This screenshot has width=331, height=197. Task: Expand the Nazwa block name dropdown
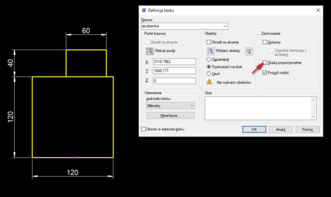coord(225,26)
